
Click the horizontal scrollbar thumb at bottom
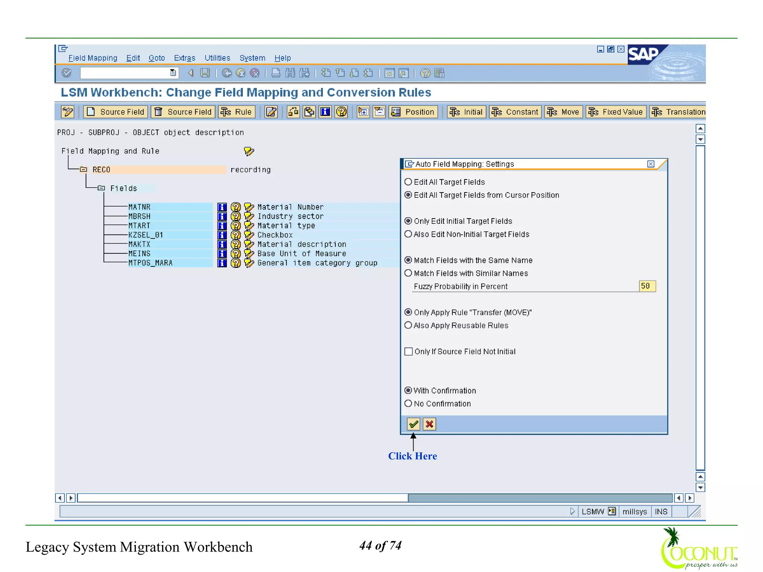(243, 498)
